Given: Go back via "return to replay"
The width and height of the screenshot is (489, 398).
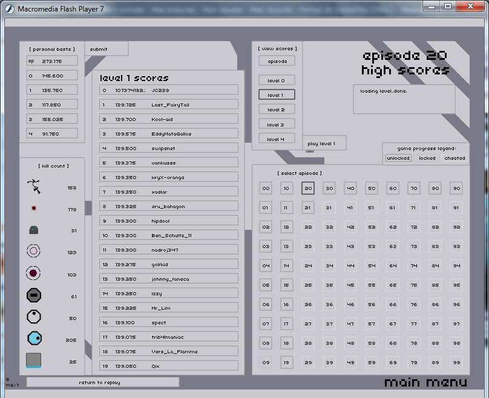Looking at the screenshot, I should tap(103, 382).
